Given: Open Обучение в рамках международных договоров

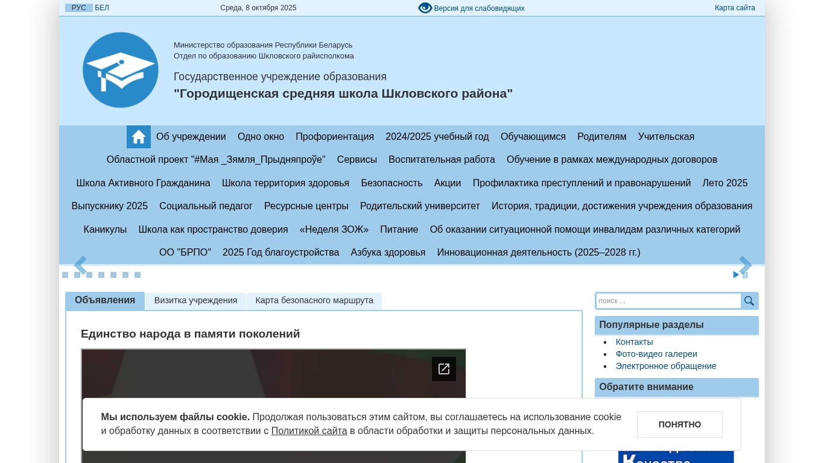Looking at the screenshot, I should click(612, 160).
